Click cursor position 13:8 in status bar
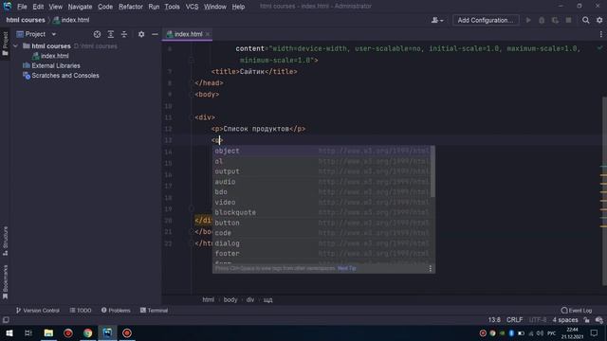607x341 pixels. [494, 320]
